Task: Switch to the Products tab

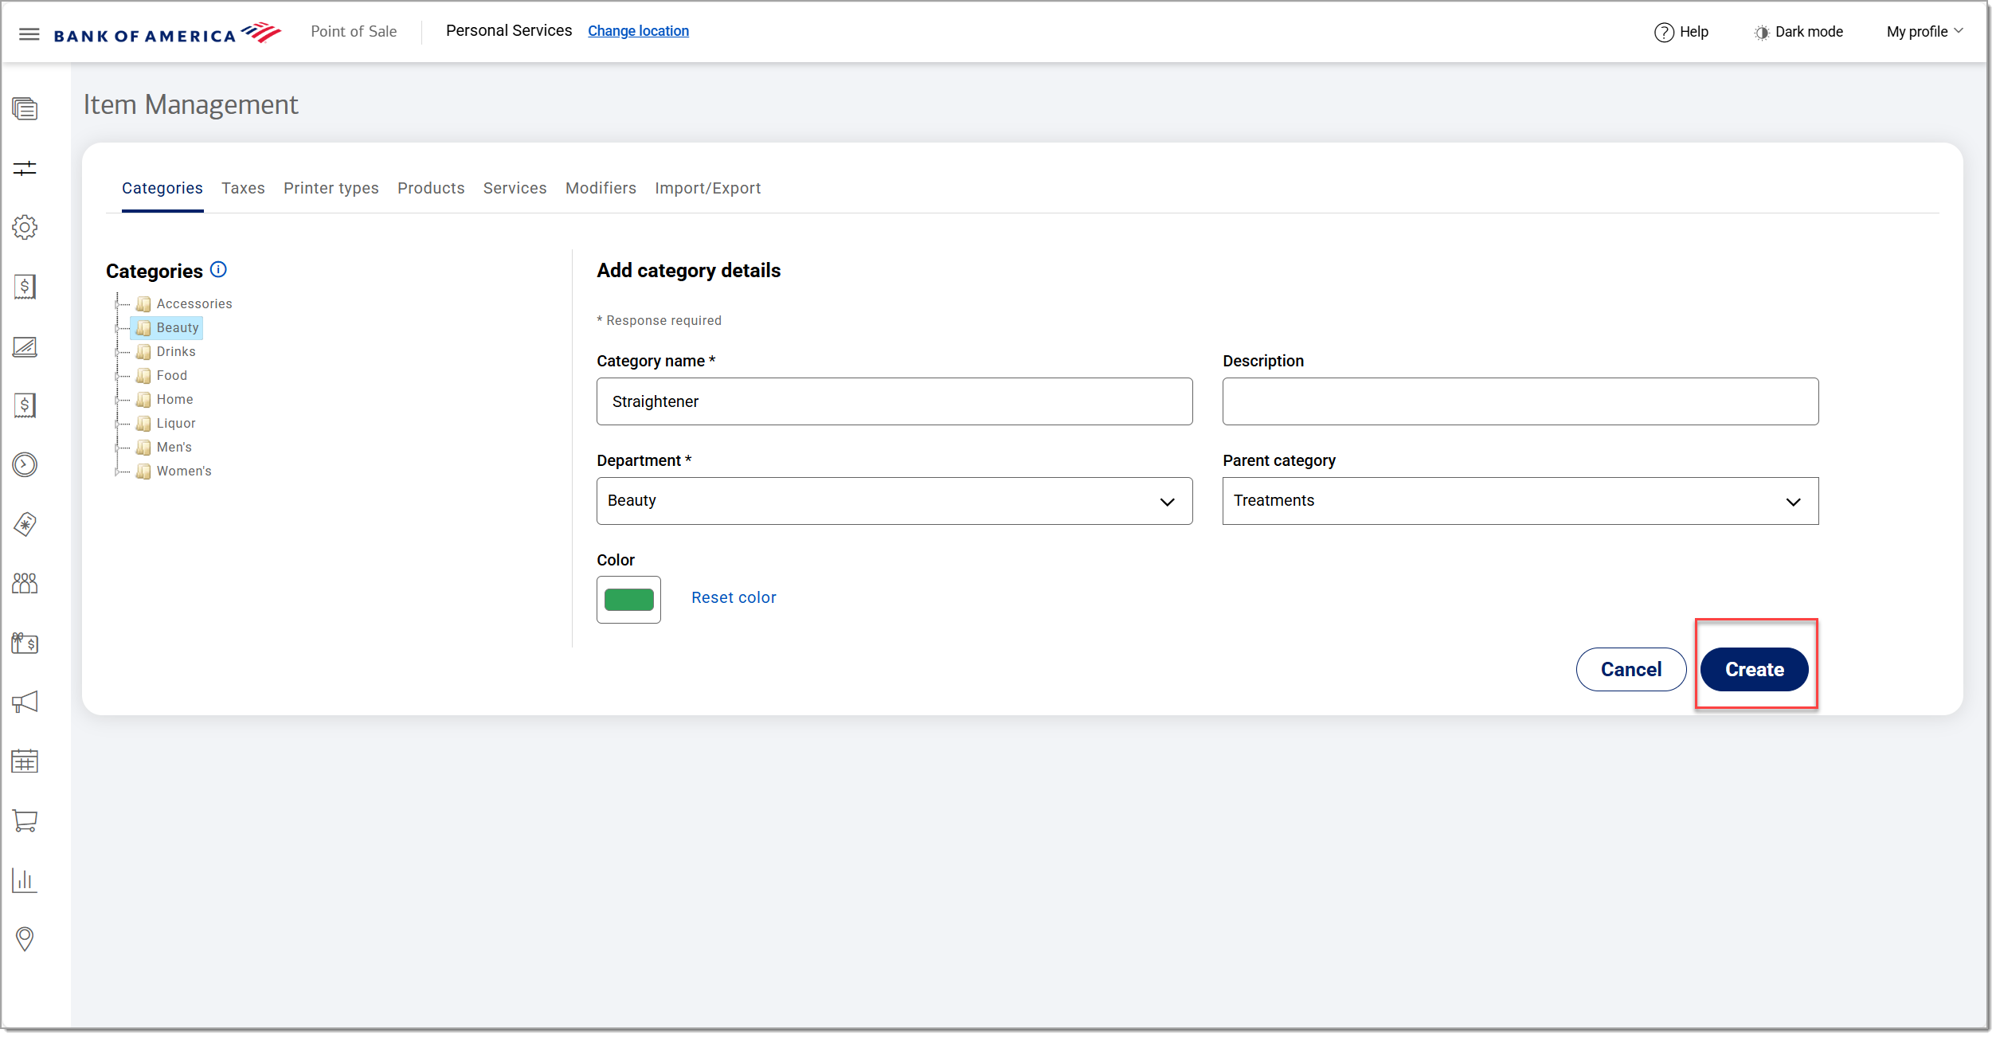Action: pyautogui.click(x=431, y=189)
